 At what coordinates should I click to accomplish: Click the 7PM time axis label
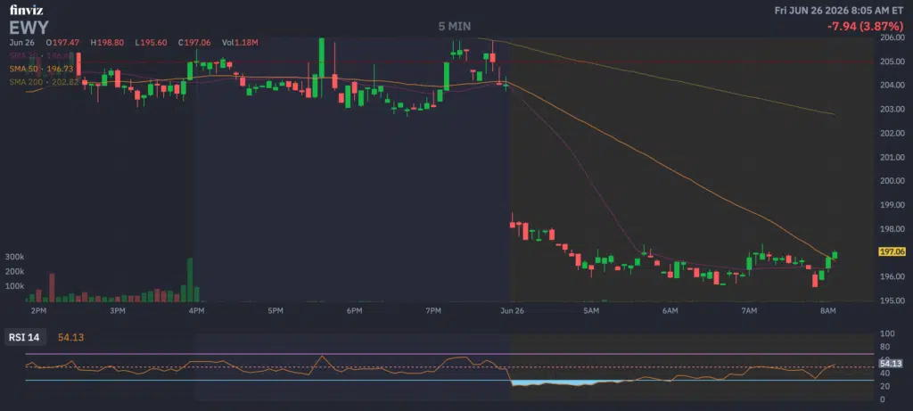point(432,311)
